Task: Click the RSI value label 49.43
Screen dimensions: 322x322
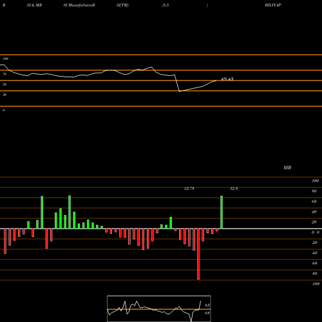Action: [x=227, y=79]
